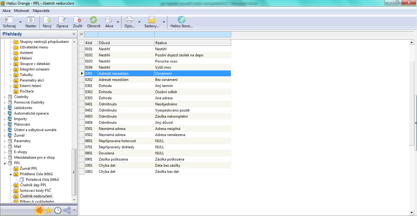
Task: Open Žurnál PPL in the tree
Action: (29, 169)
